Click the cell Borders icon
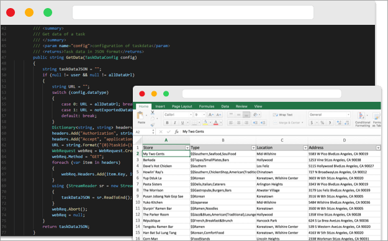This screenshot has height=241, width=388. coord(194,122)
